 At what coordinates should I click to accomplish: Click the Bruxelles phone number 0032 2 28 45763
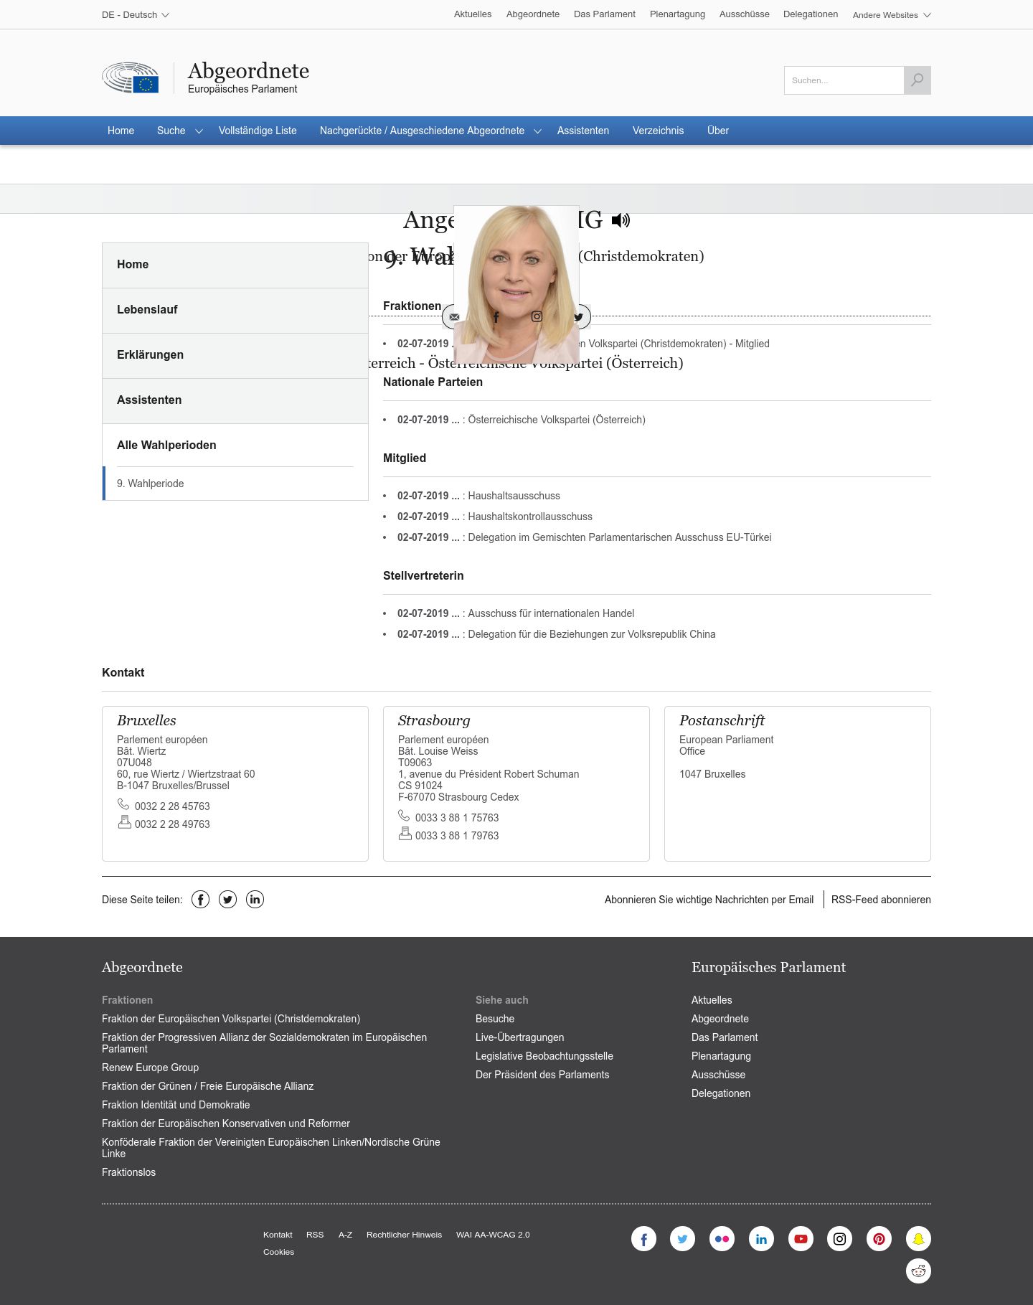tap(172, 806)
